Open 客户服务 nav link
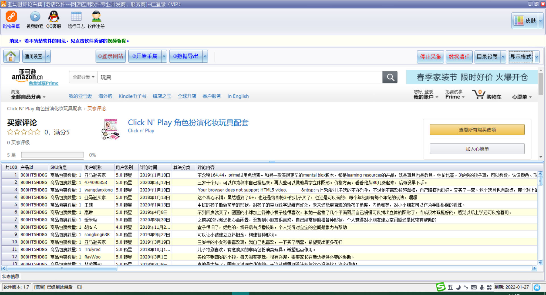Image resolution: width=546 pixels, height=295 pixels. (212, 96)
